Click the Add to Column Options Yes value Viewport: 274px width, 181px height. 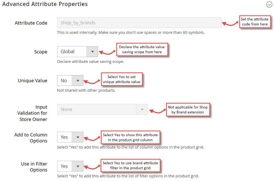click(x=65, y=137)
